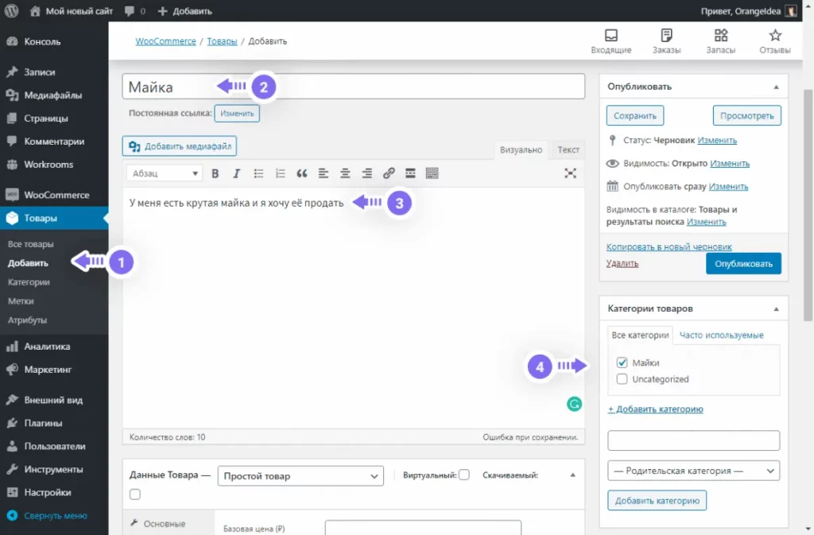Open the Простой товар product type dropdown
Screen dimensions: 814x535
click(300, 475)
